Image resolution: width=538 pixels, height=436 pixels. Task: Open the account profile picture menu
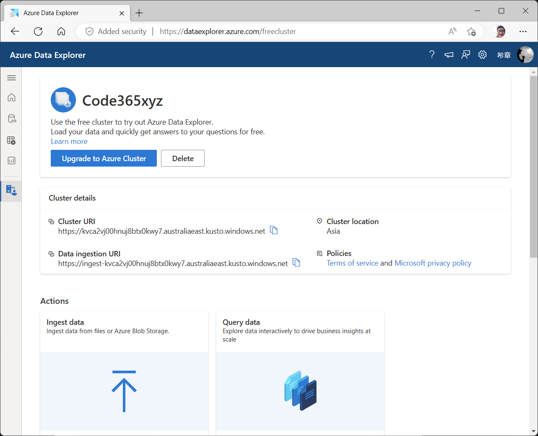coord(525,55)
